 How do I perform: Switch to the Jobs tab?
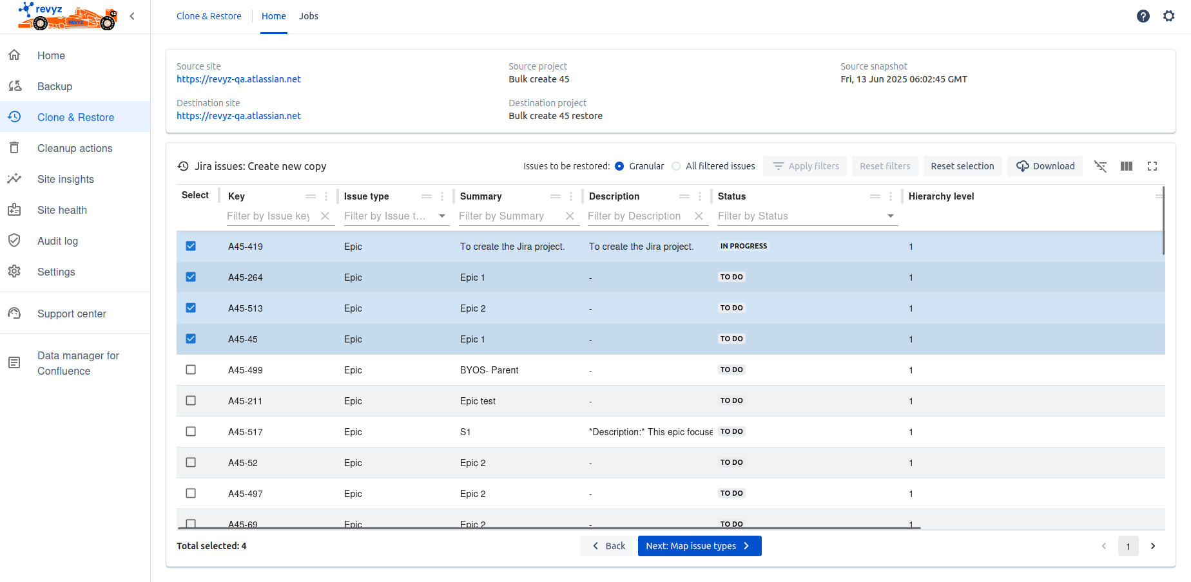[308, 16]
